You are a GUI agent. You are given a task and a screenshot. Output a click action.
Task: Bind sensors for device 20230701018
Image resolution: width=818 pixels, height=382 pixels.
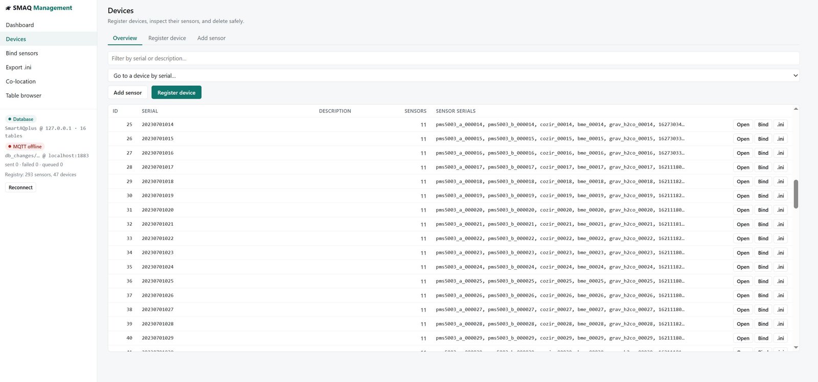click(x=763, y=182)
